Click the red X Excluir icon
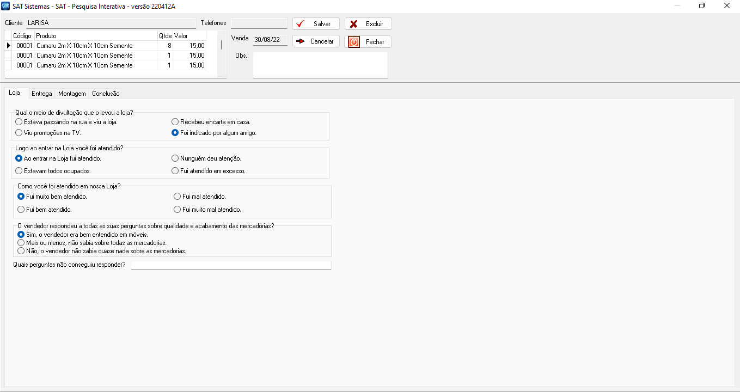This screenshot has height=392, width=740. [x=354, y=24]
